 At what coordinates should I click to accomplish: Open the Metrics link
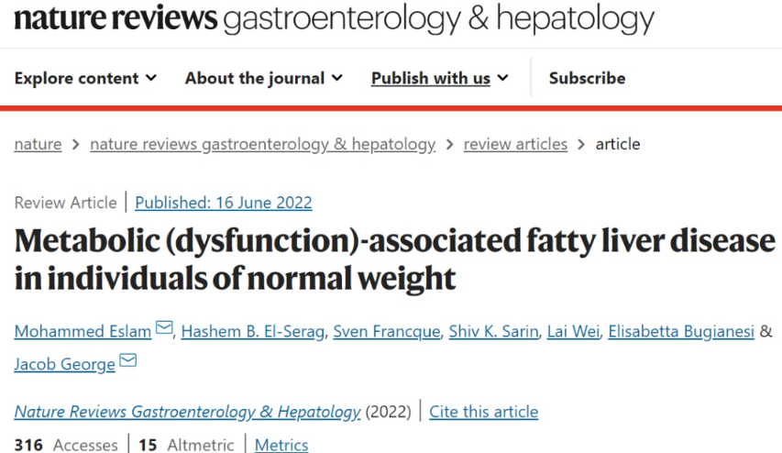281,445
